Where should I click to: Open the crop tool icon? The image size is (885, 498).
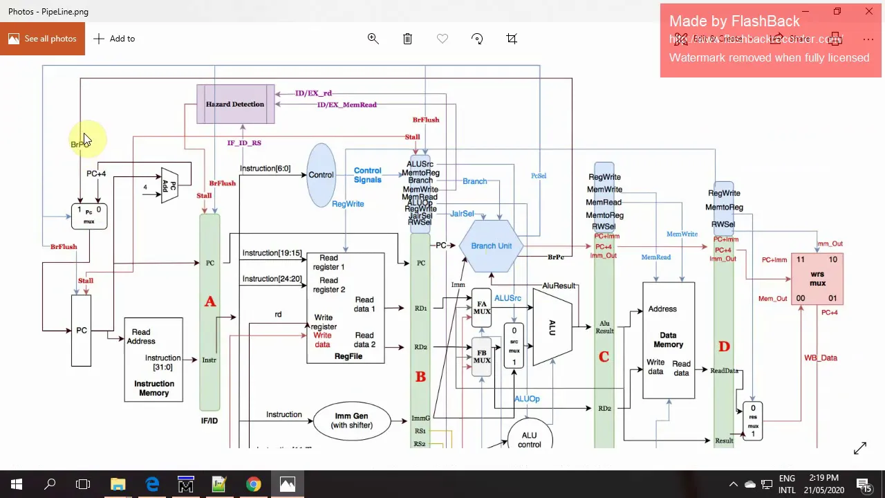coord(512,39)
